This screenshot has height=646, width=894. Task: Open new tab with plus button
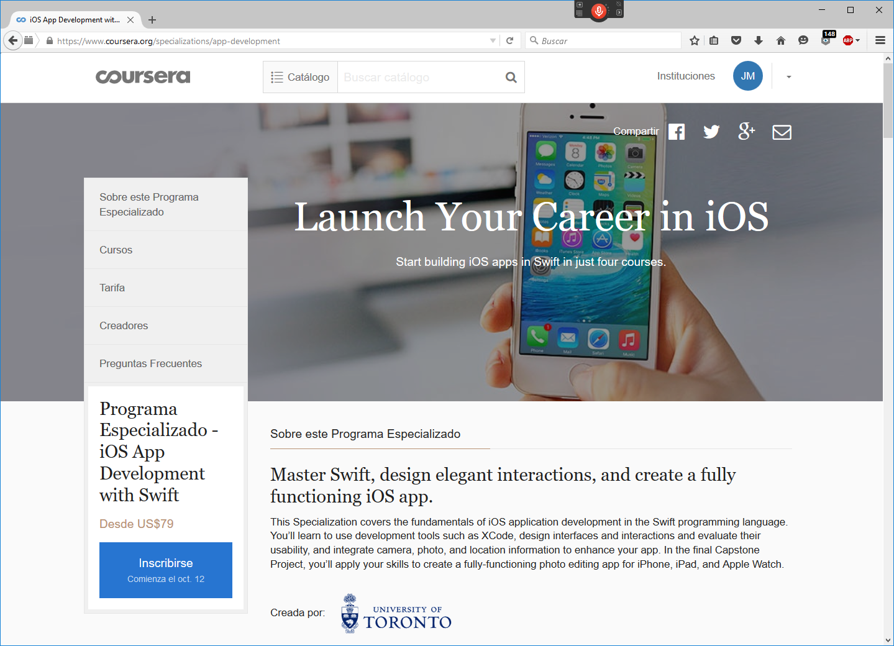tap(152, 20)
